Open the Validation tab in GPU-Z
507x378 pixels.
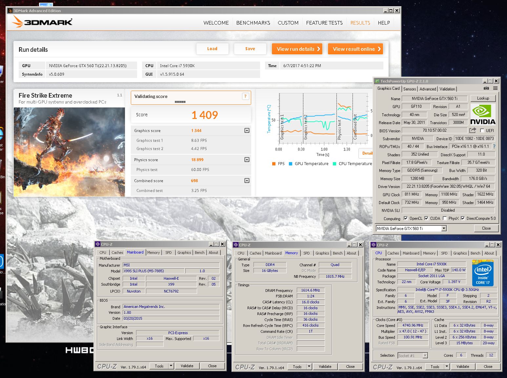point(447,89)
